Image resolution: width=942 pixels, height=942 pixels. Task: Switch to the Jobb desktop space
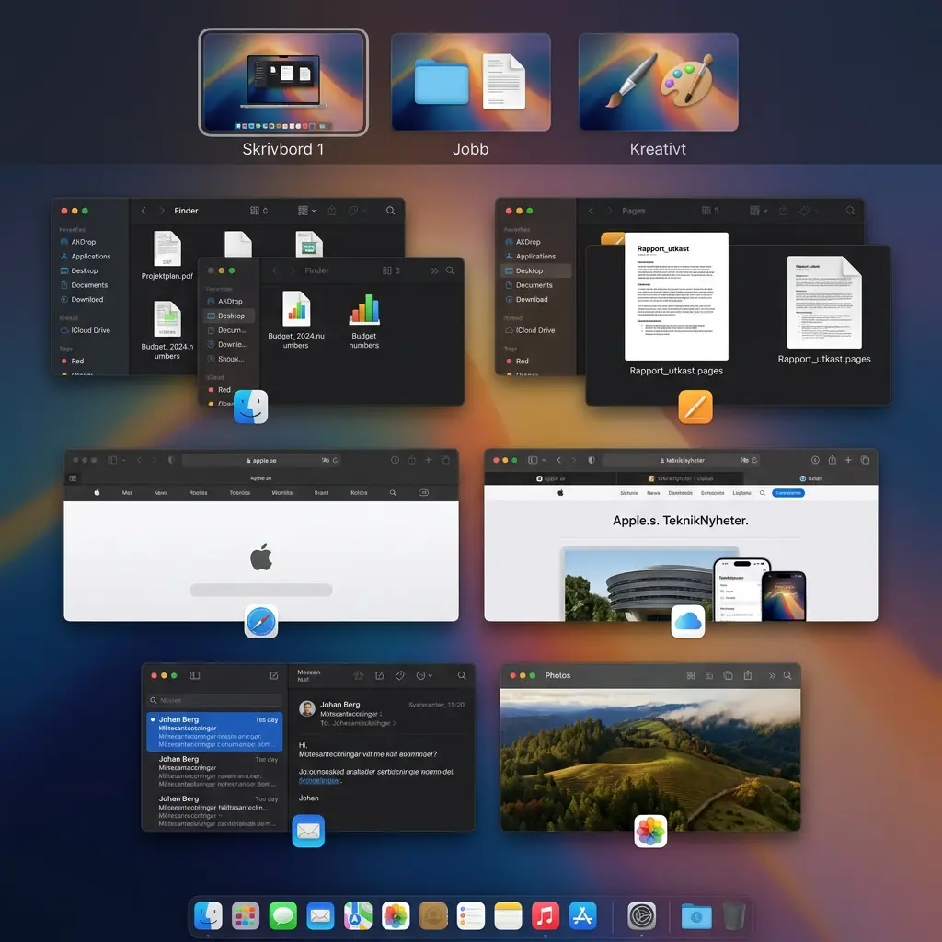(471, 82)
